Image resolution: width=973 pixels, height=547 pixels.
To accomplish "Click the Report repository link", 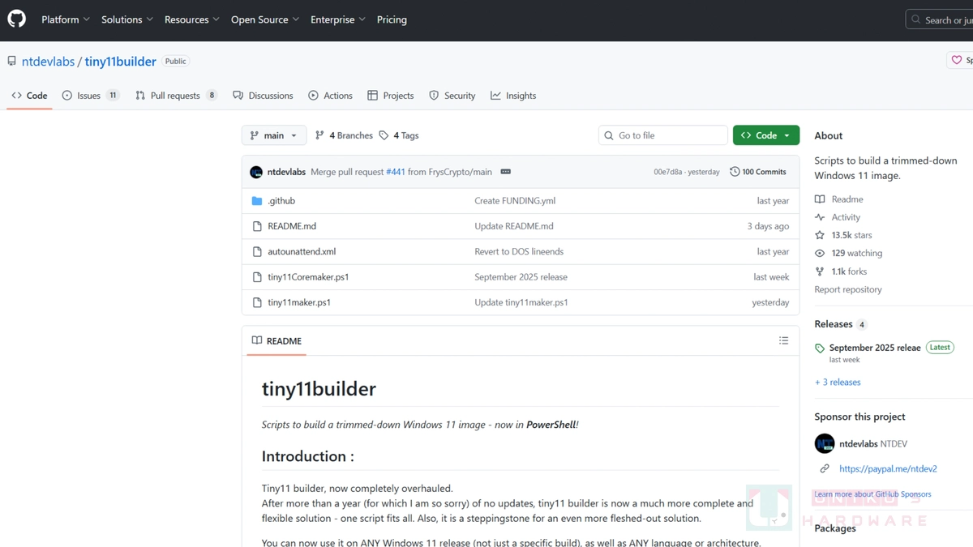I will 848,289.
